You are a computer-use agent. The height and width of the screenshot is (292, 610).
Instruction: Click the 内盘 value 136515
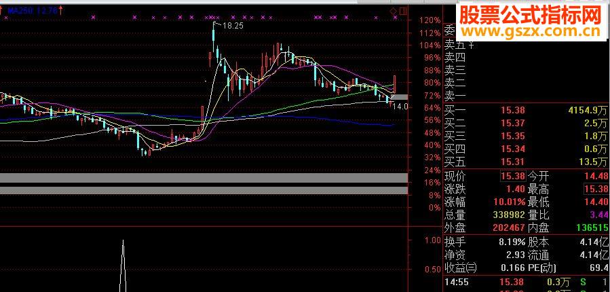click(x=591, y=227)
